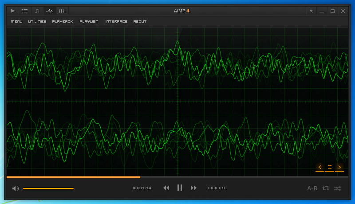The image size is (355, 204).
Task: Open the equalizer sliders icon
Action: (x=63, y=11)
